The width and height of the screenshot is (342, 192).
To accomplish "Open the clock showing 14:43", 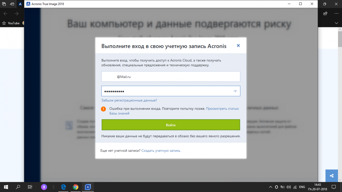I will click(x=317, y=187).
